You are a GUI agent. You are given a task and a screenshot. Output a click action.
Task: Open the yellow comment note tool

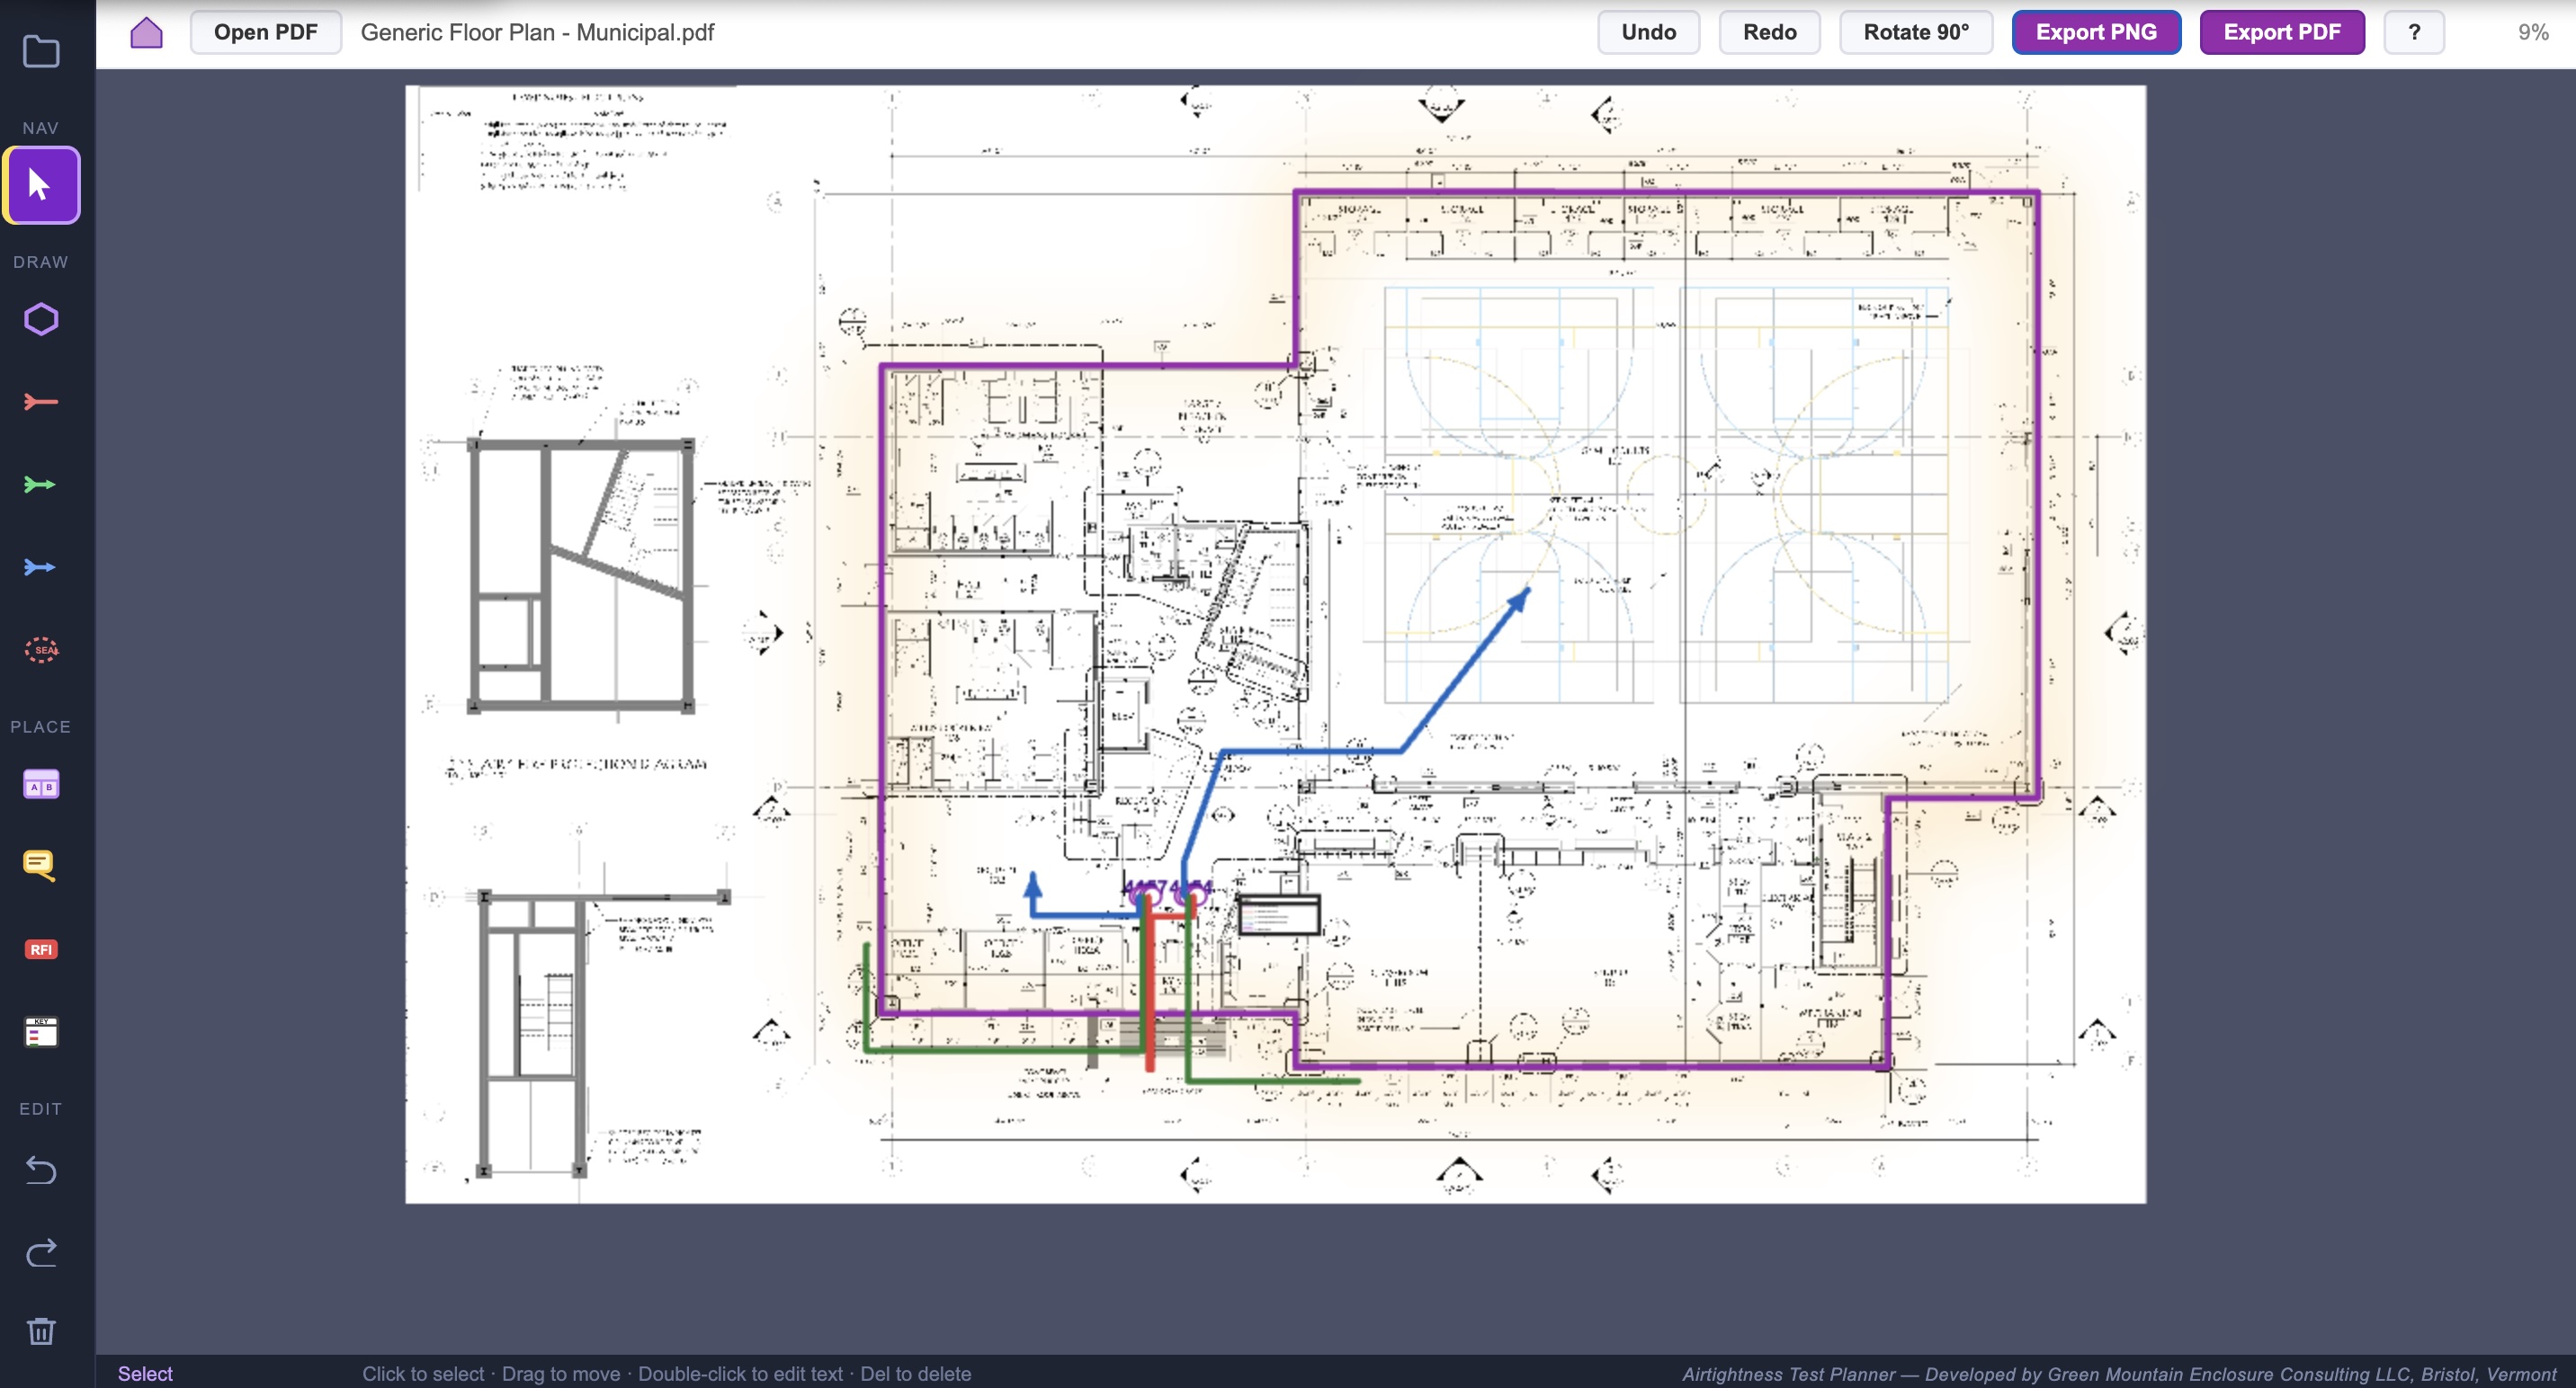point(41,866)
